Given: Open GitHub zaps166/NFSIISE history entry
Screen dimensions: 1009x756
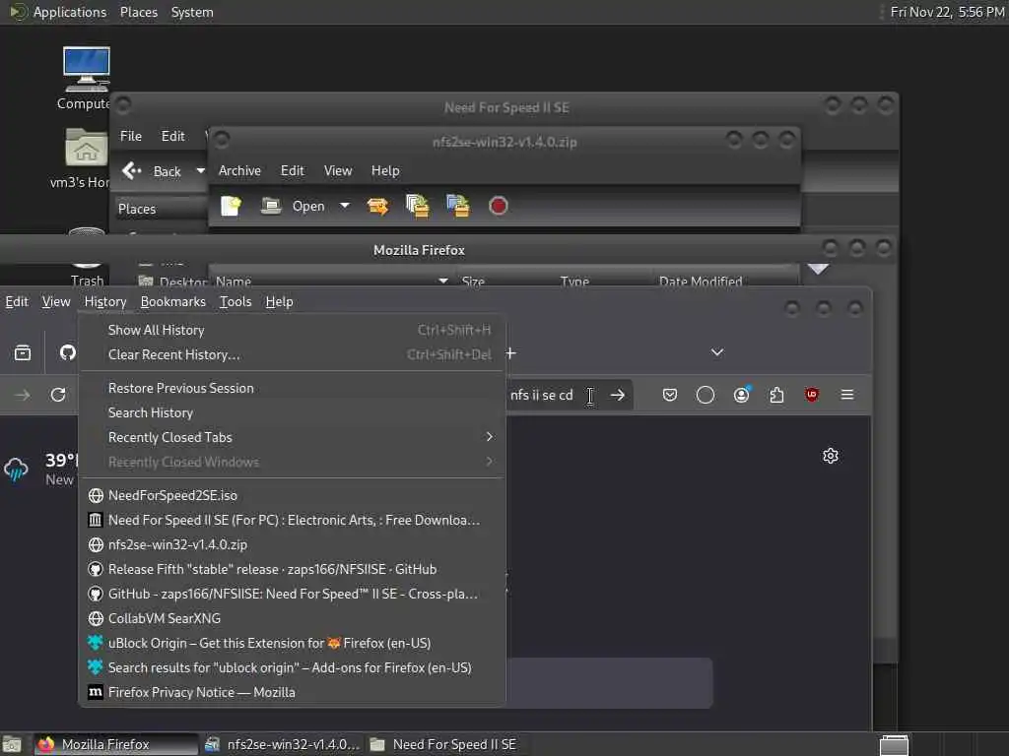Looking at the screenshot, I should [292, 594].
